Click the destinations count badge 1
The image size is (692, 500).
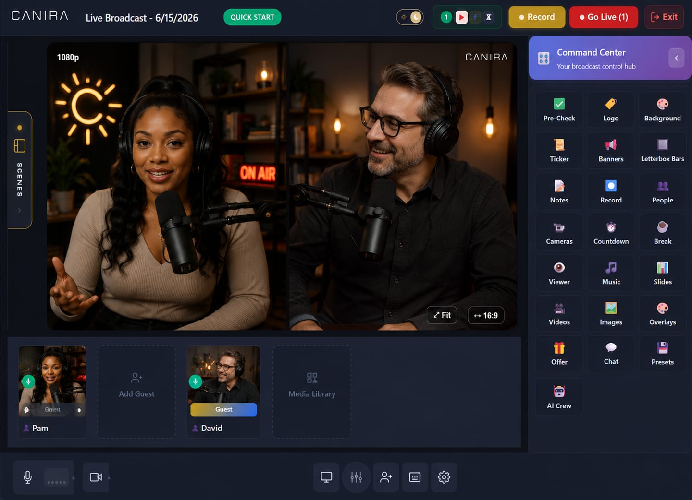tap(446, 17)
